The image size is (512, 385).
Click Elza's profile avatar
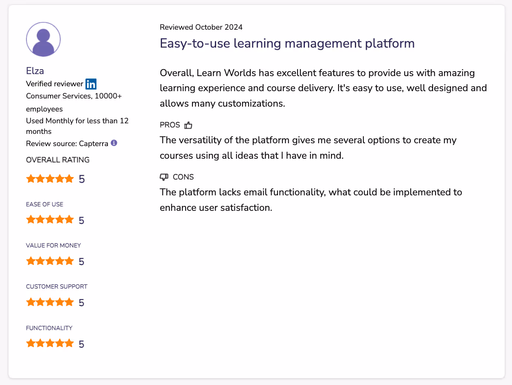pyautogui.click(x=43, y=39)
